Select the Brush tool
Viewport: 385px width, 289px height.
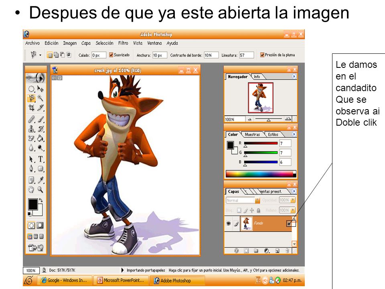[x=41, y=120]
